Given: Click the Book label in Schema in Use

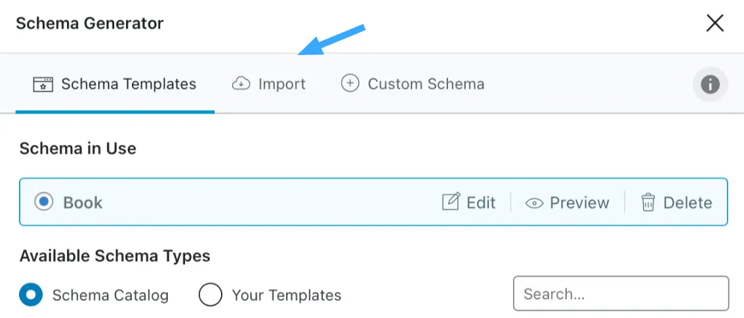Looking at the screenshot, I should click(83, 203).
